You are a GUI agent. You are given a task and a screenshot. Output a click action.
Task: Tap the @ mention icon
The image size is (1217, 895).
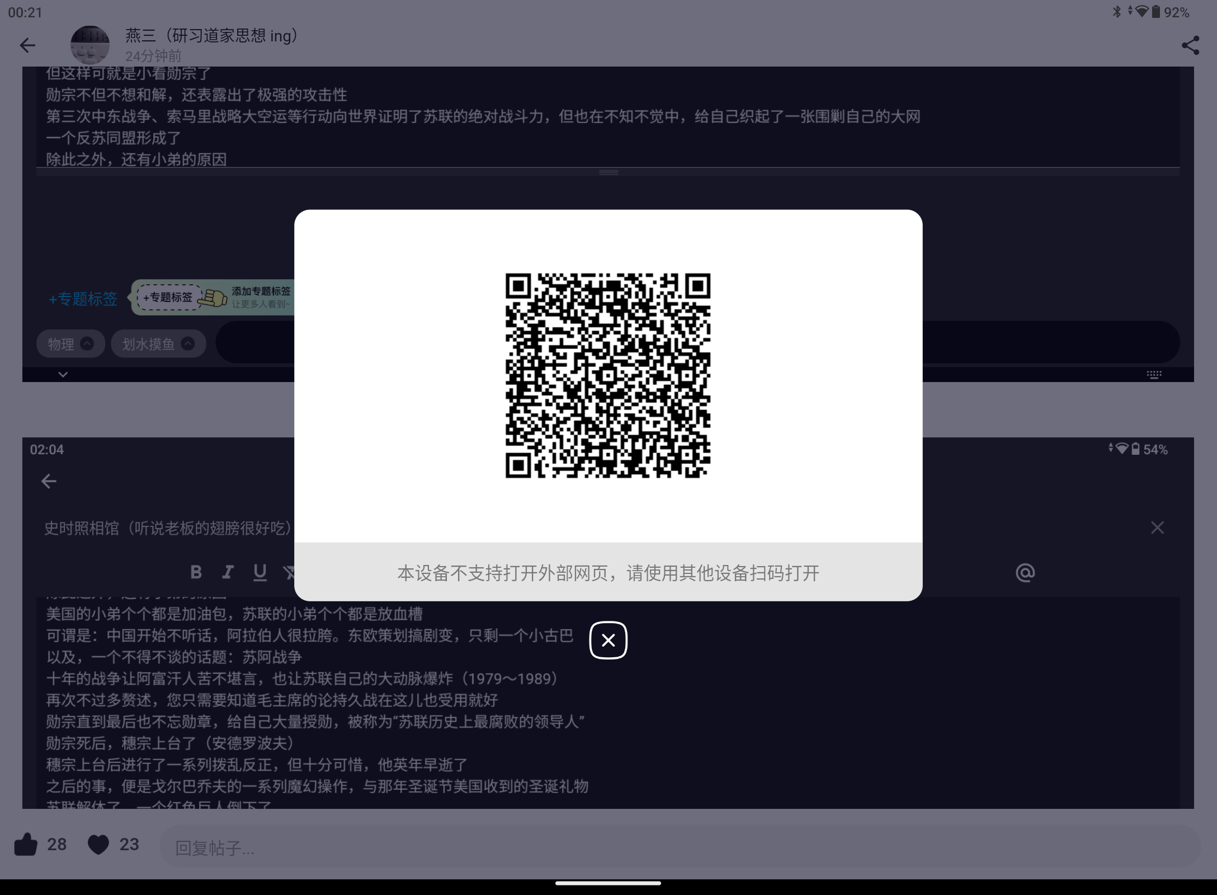coord(1025,572)
